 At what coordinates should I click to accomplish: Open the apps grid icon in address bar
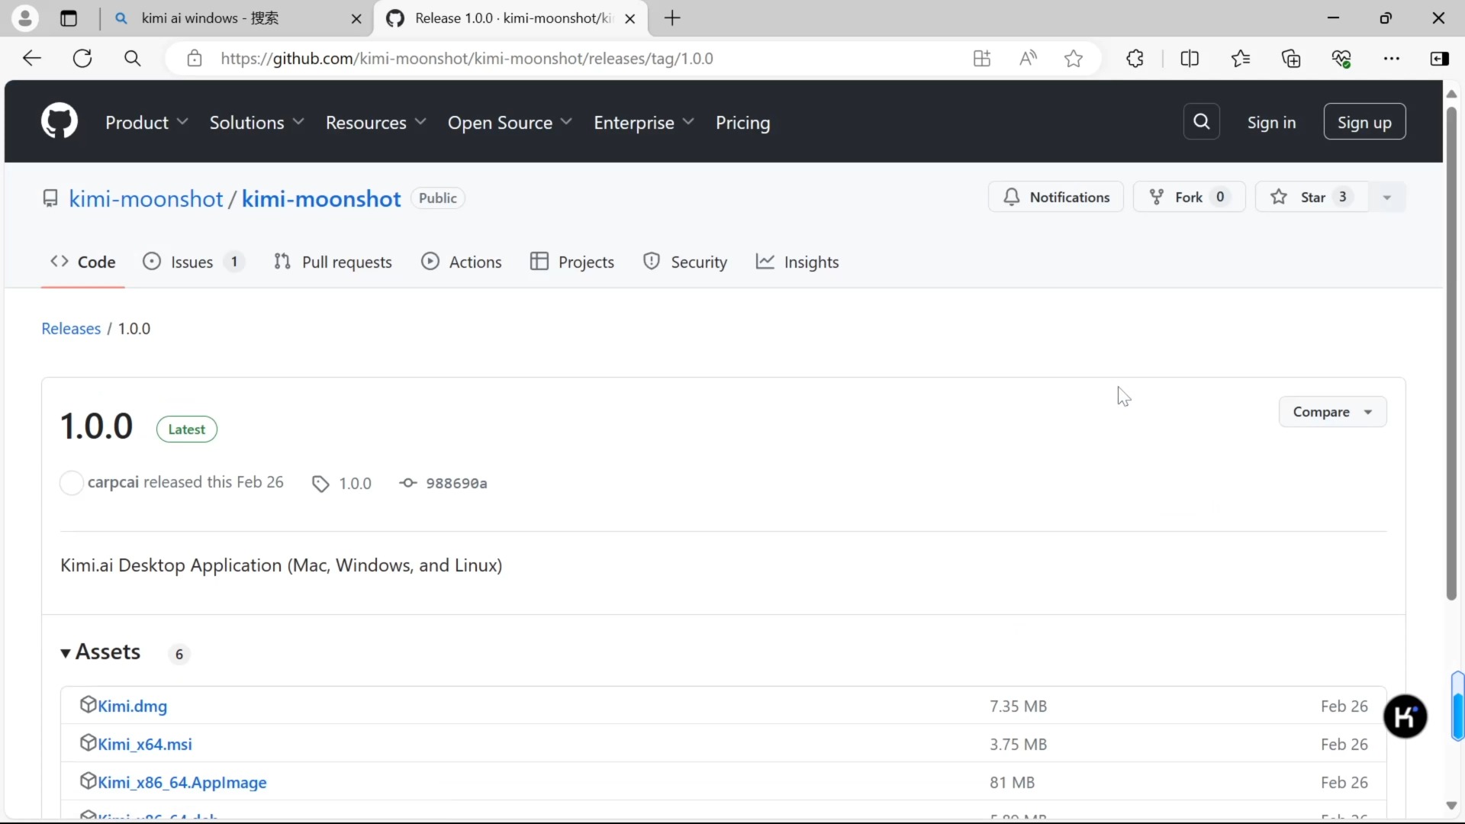(x=982, y=58)
